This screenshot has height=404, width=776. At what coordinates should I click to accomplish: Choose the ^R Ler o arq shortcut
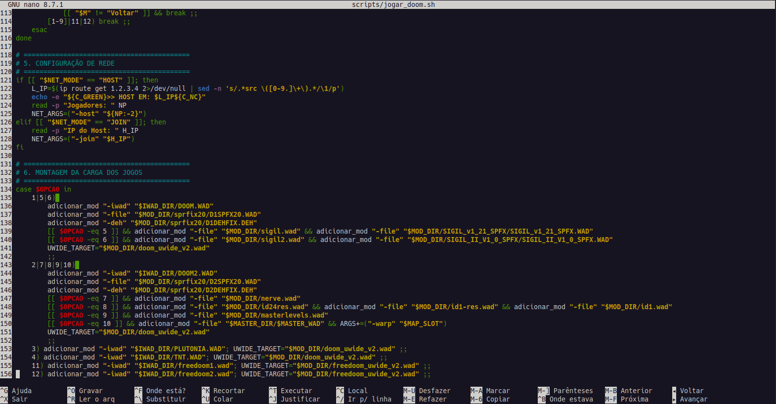point(91,399)
